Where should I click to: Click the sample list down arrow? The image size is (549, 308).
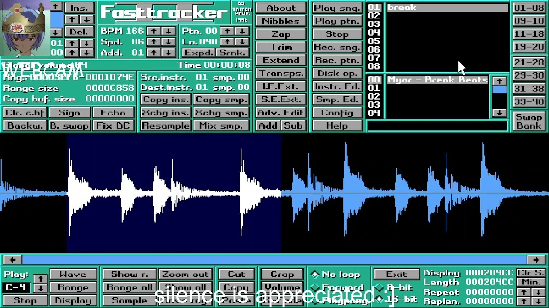click(499, 113)
